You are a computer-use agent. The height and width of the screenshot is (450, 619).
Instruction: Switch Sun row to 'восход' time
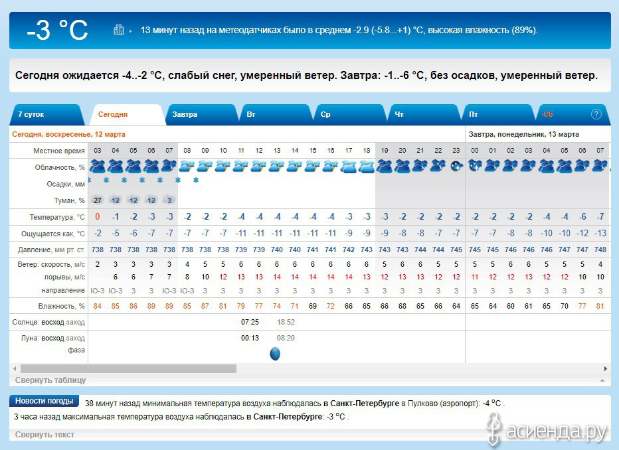tap(52, 322)
